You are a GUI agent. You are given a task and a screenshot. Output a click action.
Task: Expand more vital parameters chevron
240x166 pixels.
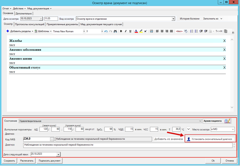tap(189, 129)
